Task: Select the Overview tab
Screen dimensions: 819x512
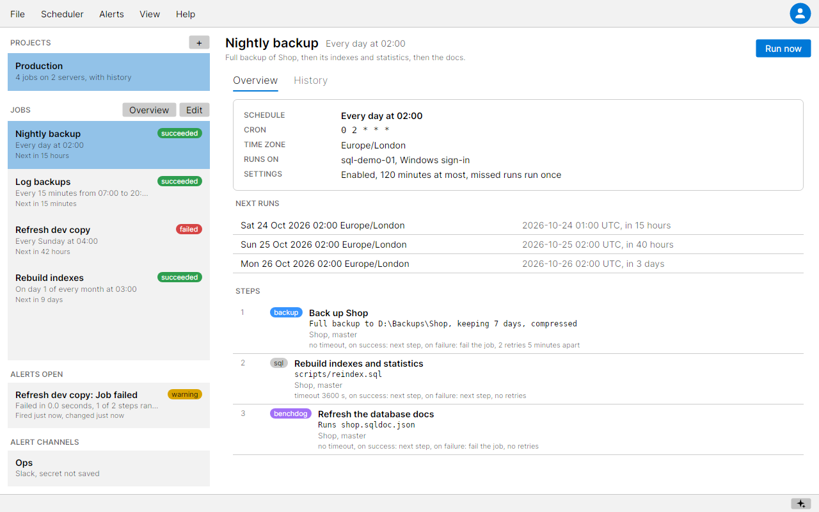Action: (255, 81)
